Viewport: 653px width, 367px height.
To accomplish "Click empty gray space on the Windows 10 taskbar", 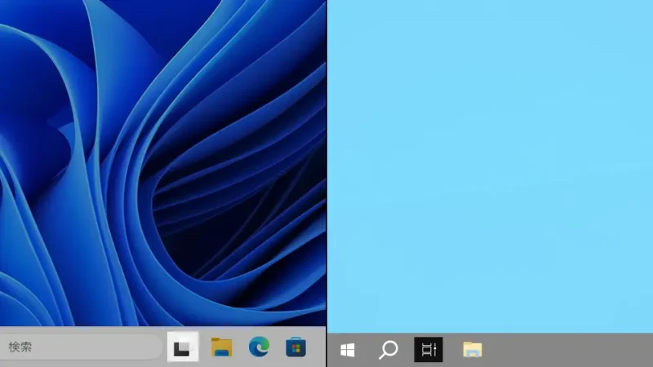I will pos(571,350).
